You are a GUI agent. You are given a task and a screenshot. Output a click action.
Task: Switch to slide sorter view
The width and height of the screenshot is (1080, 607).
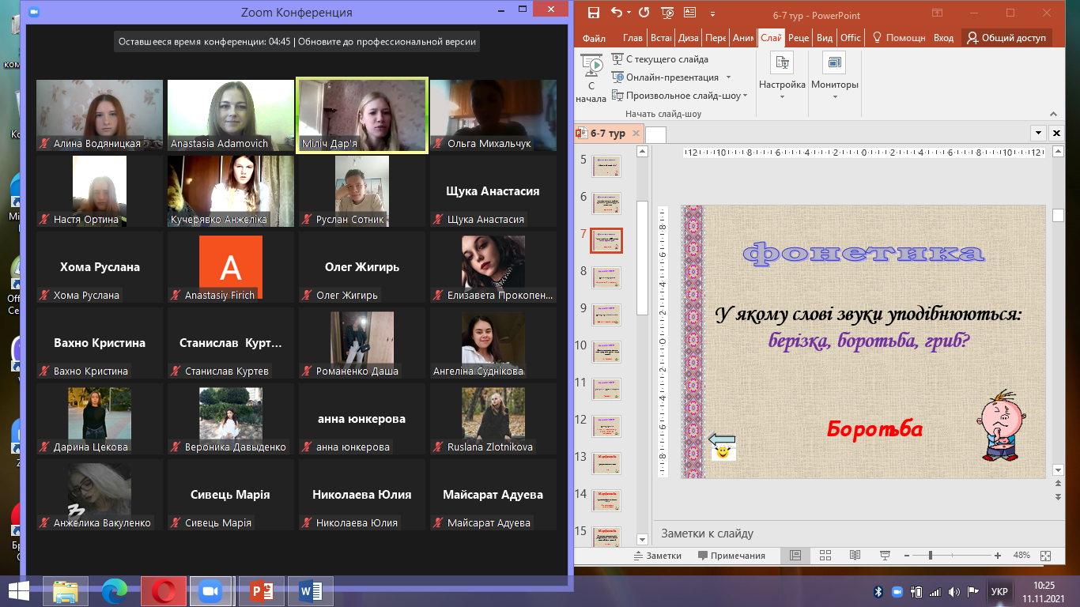click(825, 556)
